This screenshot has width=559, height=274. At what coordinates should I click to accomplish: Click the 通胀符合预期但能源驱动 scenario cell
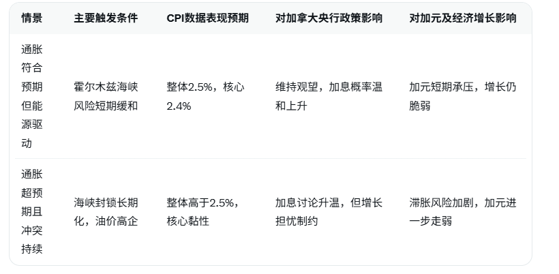[31, 97]
